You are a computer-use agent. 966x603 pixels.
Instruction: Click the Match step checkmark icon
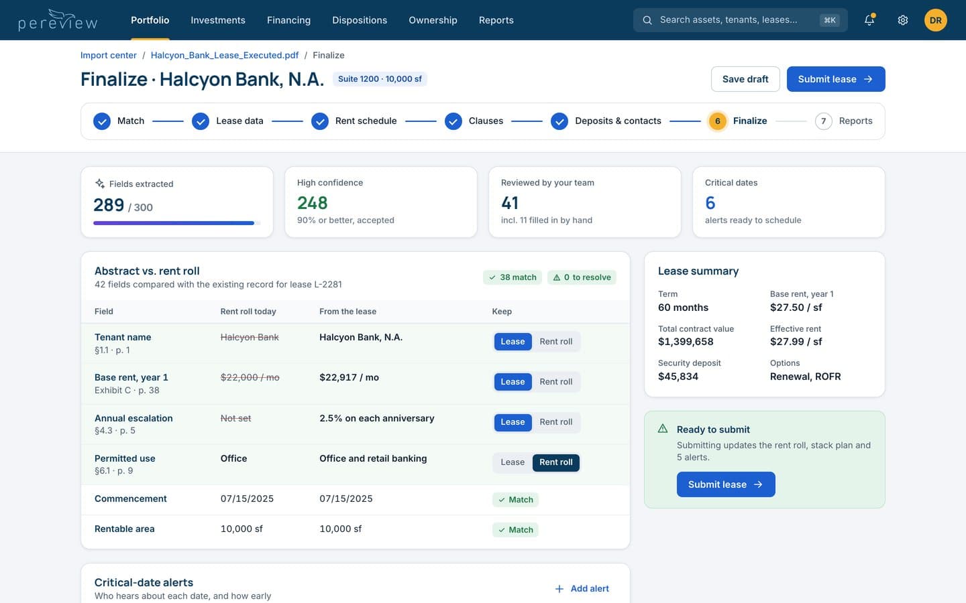(x=102, y=121)
